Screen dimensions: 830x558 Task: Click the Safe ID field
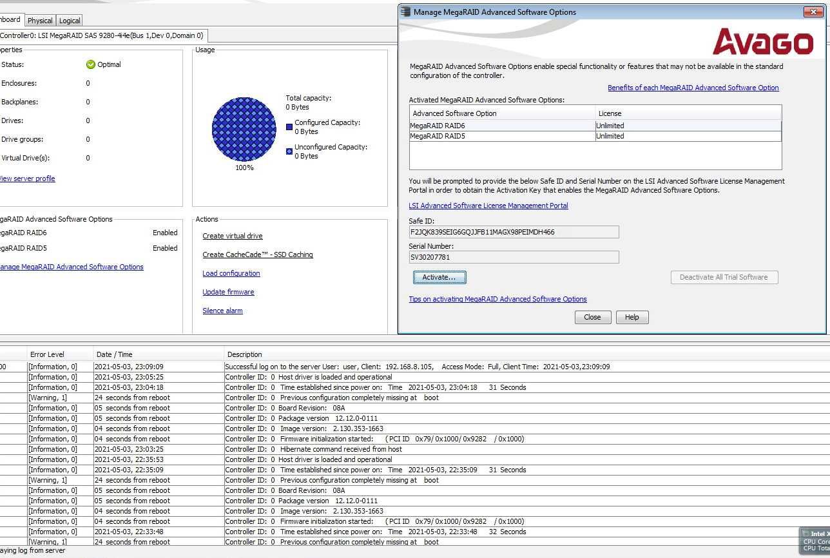click(x=514, y=232)
